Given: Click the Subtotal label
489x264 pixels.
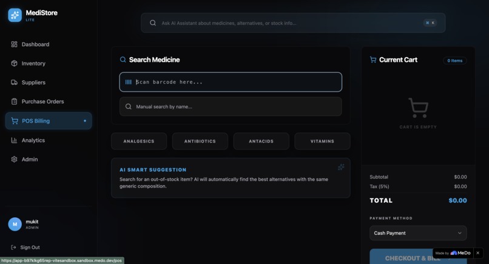Looking at the screenshot, I should pyautogui.click(x=379, y=177).
